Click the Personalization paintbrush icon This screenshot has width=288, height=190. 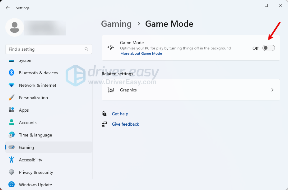(12, 98)
